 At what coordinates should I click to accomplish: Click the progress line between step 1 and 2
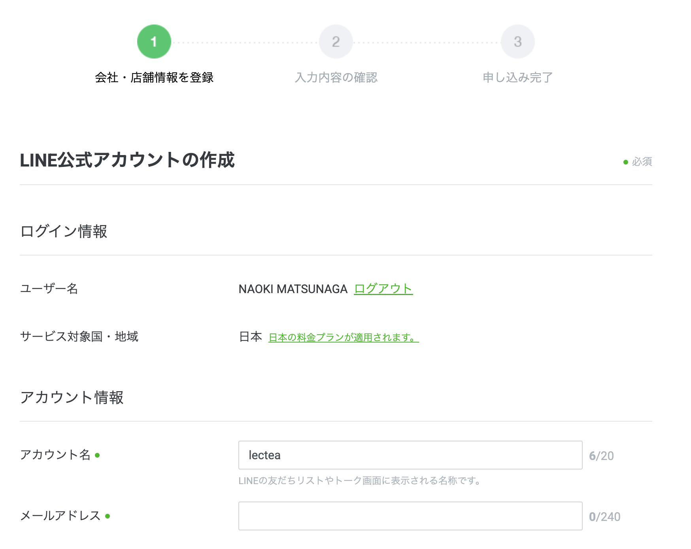tap(245, 41)
